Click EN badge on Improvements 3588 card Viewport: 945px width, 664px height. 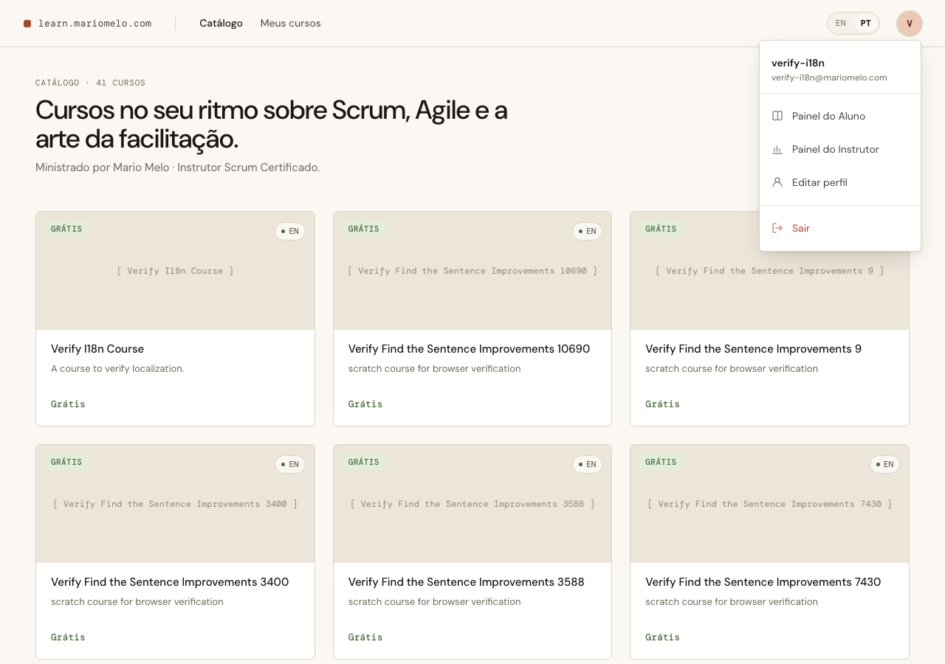(x=587, y=465)
